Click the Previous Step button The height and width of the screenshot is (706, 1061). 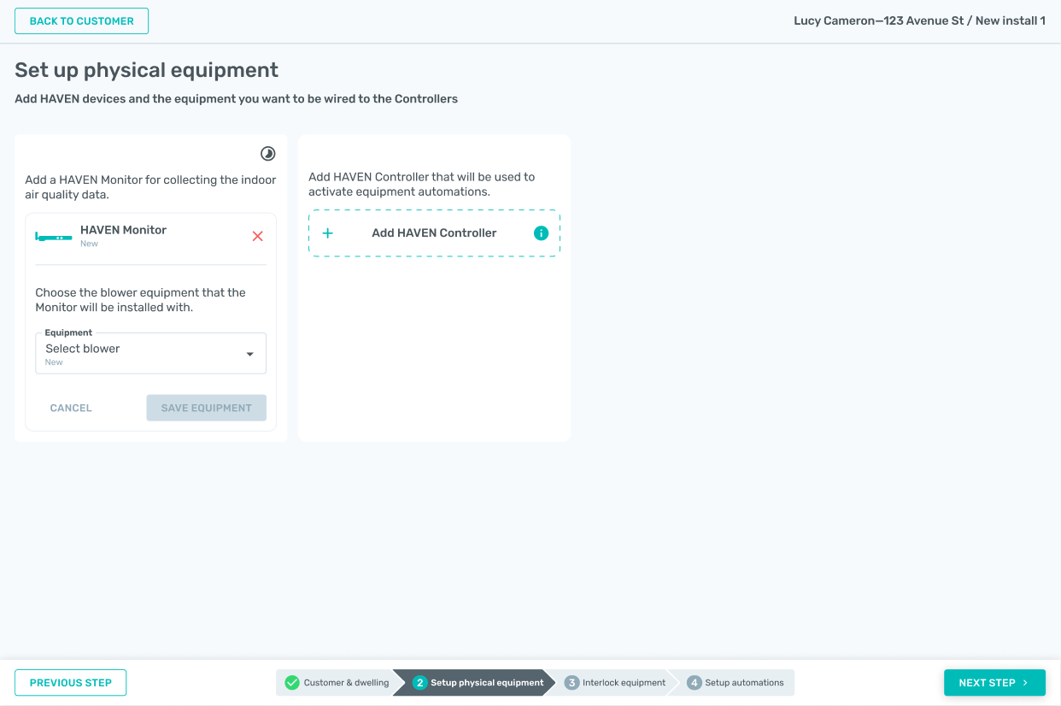(x=70, y=682)
